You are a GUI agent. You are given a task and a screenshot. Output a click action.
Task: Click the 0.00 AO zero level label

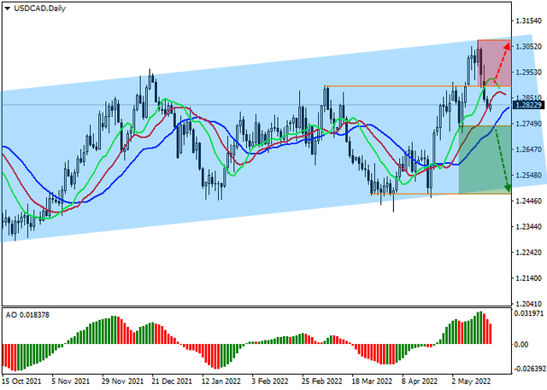point(521,345)
